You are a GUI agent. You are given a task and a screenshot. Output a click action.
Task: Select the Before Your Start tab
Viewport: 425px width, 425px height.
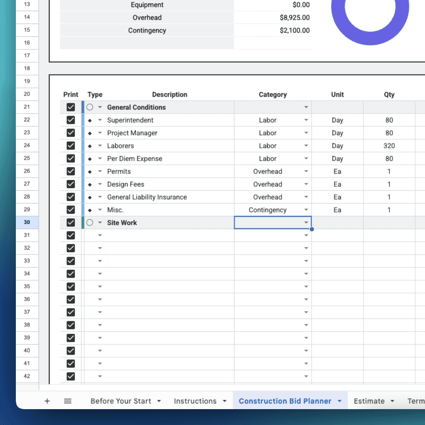[x=121, y=401]
